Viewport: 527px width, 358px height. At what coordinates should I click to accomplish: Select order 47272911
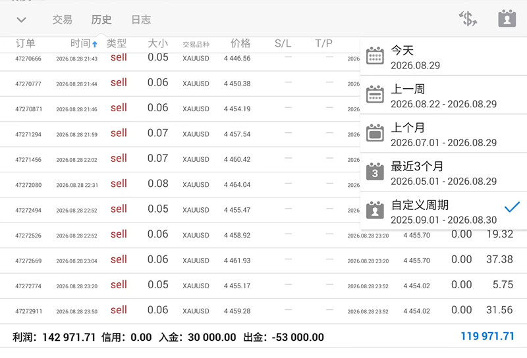click(28, 311)
